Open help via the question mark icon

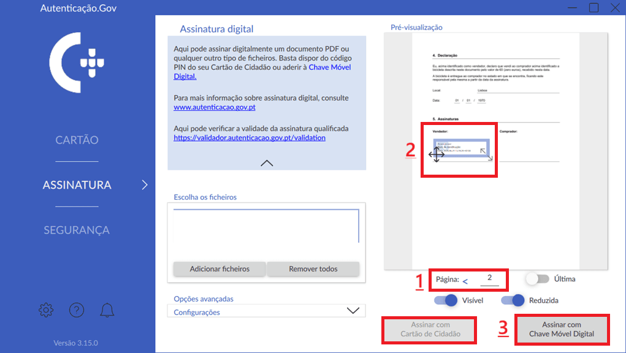point(77,310)
